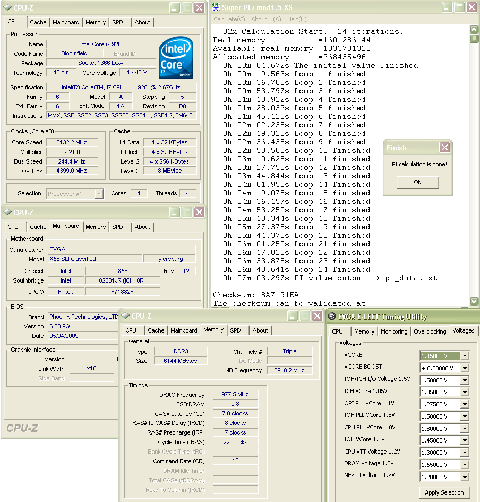
Task: Expand ICH VCore 1.05V dropdown
Action: (465, 392)
